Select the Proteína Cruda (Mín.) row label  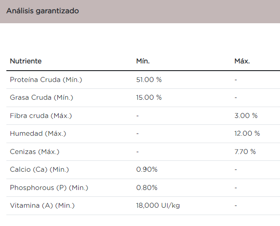pos(46,80)
